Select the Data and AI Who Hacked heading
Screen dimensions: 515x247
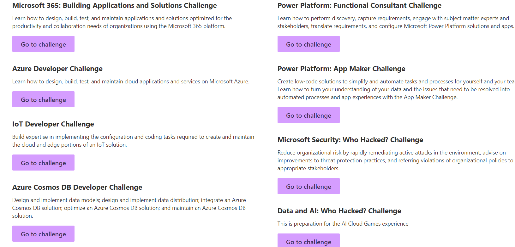pyautogui.click(x=339, y=211)
